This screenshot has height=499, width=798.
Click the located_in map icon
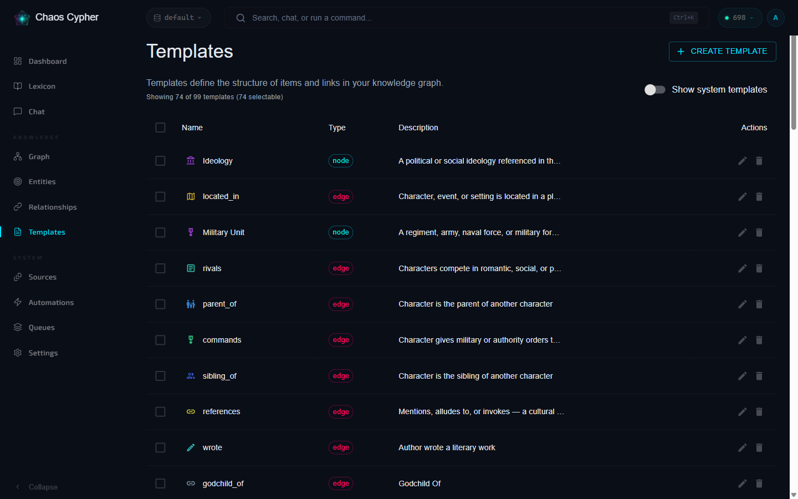point(191,197)
